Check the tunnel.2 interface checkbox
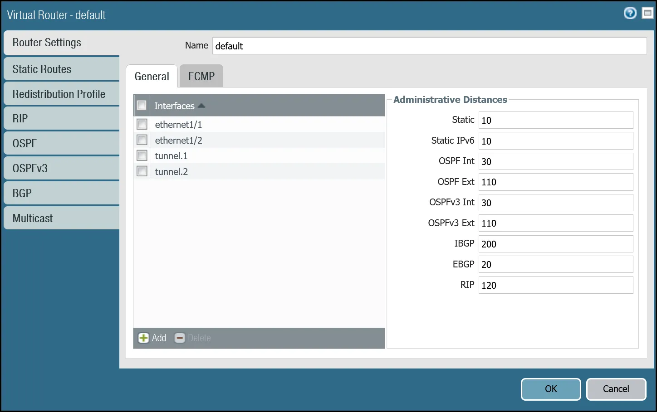This screenshot has height=412, width=657. point(142,171)
